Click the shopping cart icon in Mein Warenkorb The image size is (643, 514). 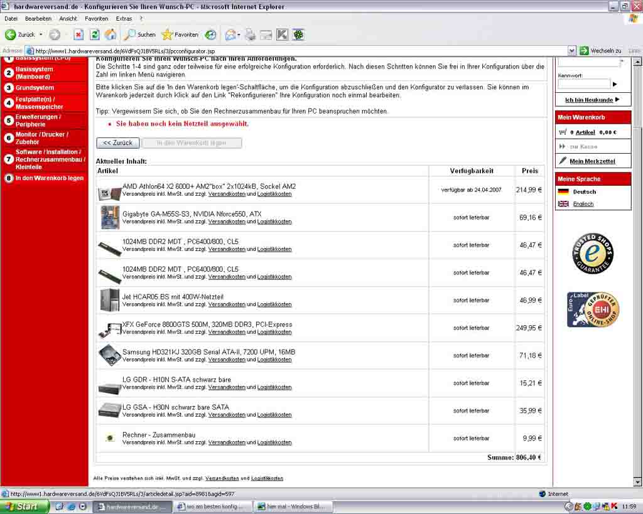563,132
